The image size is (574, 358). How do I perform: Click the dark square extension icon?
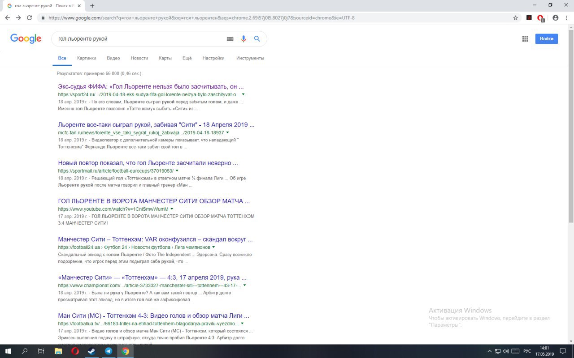(529, 18)
